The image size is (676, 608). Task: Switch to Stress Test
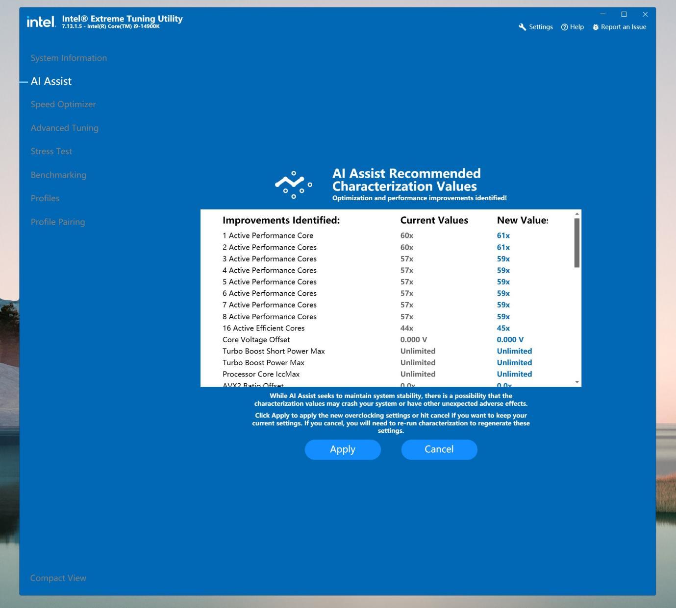point(51,151)
